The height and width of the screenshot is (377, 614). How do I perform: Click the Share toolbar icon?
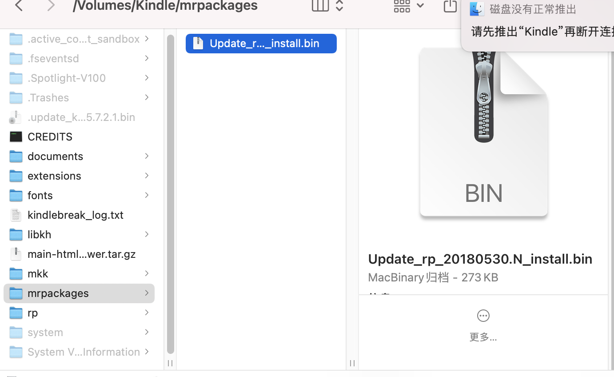point(450,6)
